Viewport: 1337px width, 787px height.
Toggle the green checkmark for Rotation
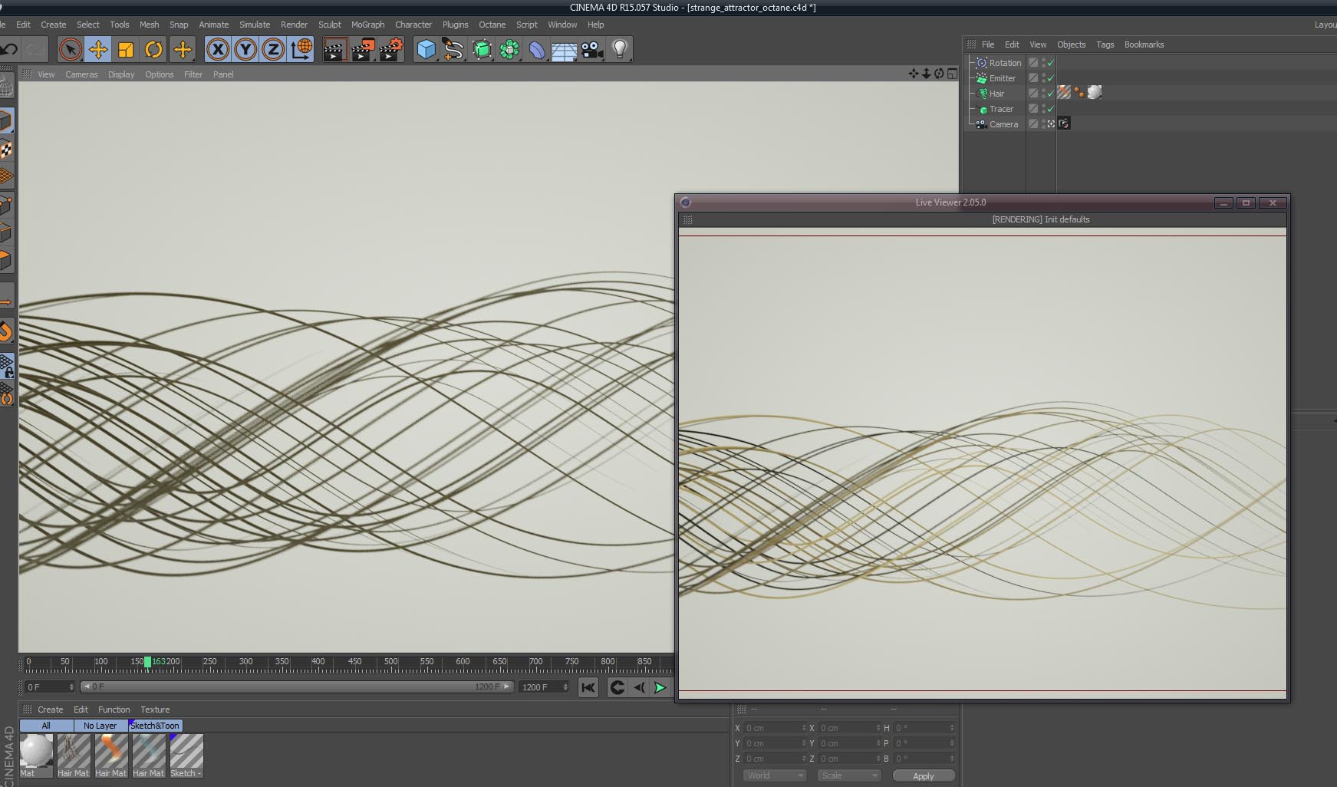[x=1051, y=63]
